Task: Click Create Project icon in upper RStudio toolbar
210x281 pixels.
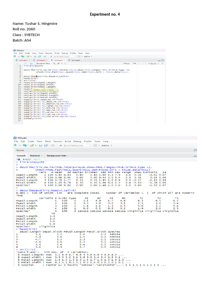Action: coord(23,57)
